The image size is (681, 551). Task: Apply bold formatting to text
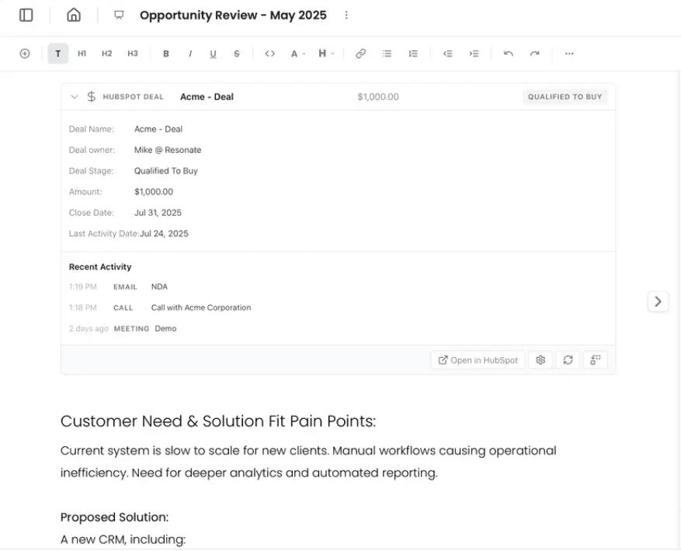click(x=165, y=54)
